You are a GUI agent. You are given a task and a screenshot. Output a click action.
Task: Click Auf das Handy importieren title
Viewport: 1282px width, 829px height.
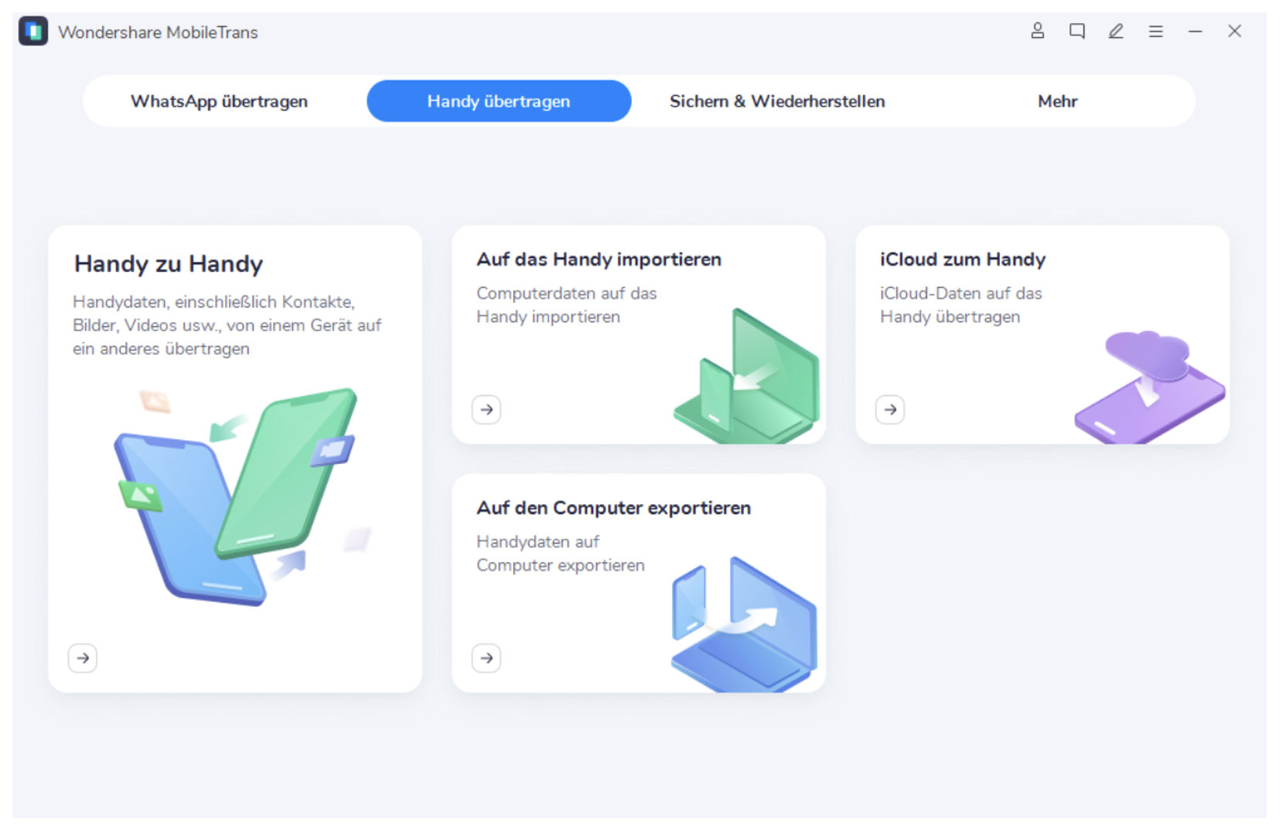(x=598, y=259)
